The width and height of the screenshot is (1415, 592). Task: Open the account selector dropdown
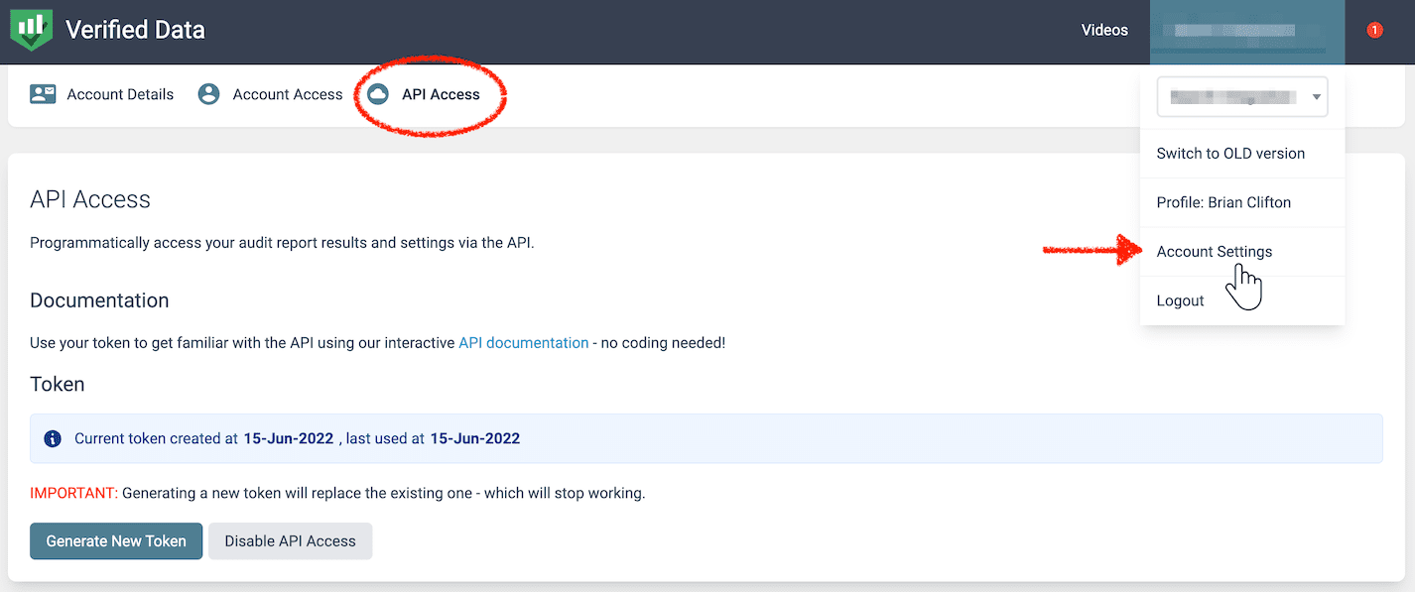[1241, 96]
